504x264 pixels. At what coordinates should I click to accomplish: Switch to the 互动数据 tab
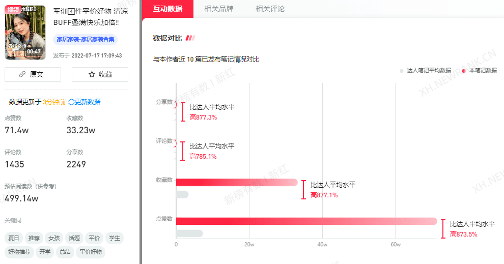(x=167, y=9)
